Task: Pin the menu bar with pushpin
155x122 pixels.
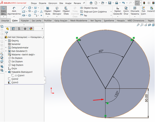Action: 84,3
